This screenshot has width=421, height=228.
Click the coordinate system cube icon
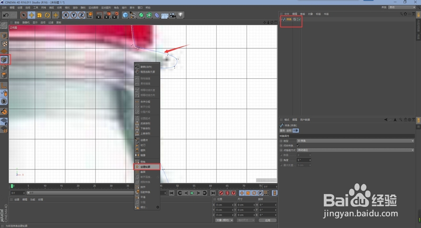89,15
